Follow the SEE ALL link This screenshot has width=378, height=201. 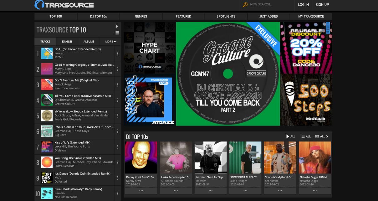point(321,137)
